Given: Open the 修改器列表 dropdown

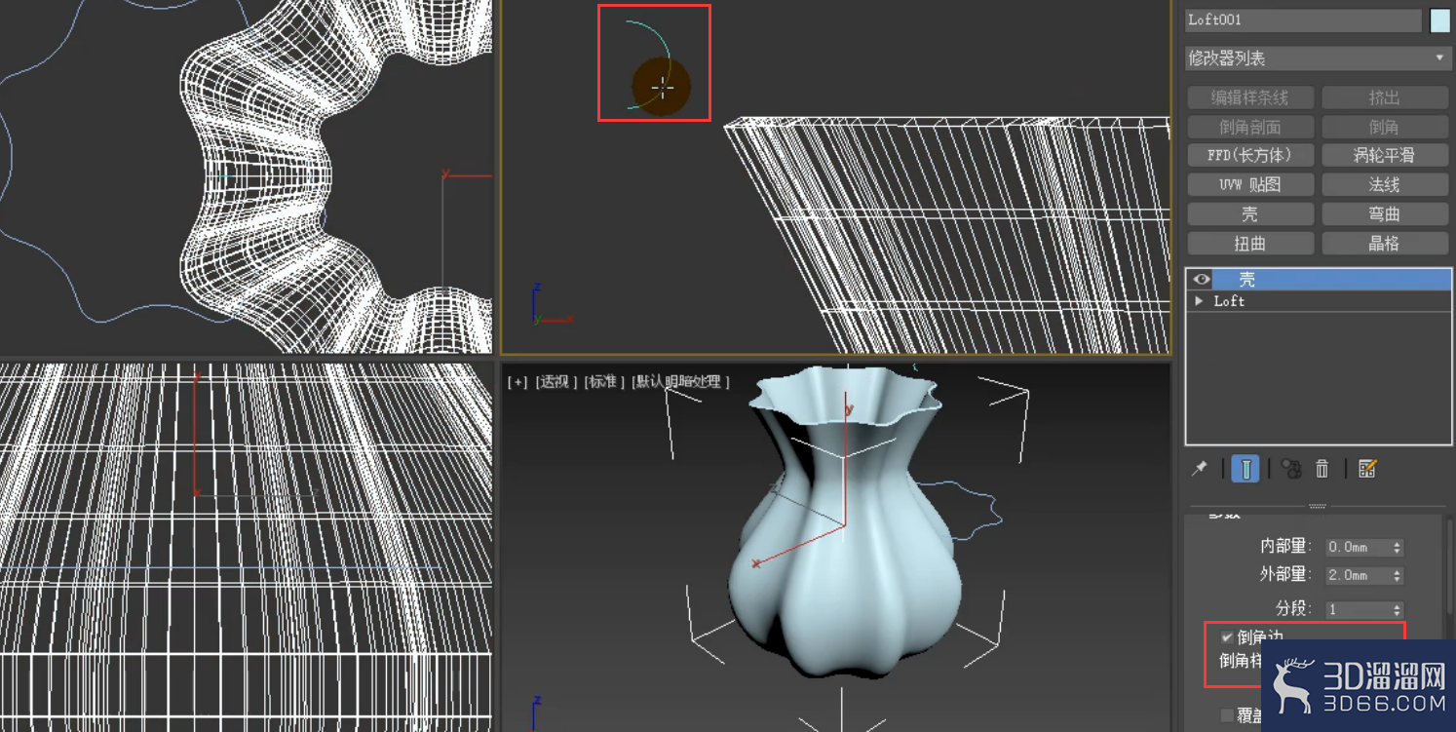Looking at the screenshot, I should coord(1317,58).
